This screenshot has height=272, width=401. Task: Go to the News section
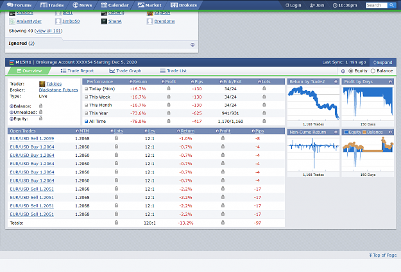point(82,5)
